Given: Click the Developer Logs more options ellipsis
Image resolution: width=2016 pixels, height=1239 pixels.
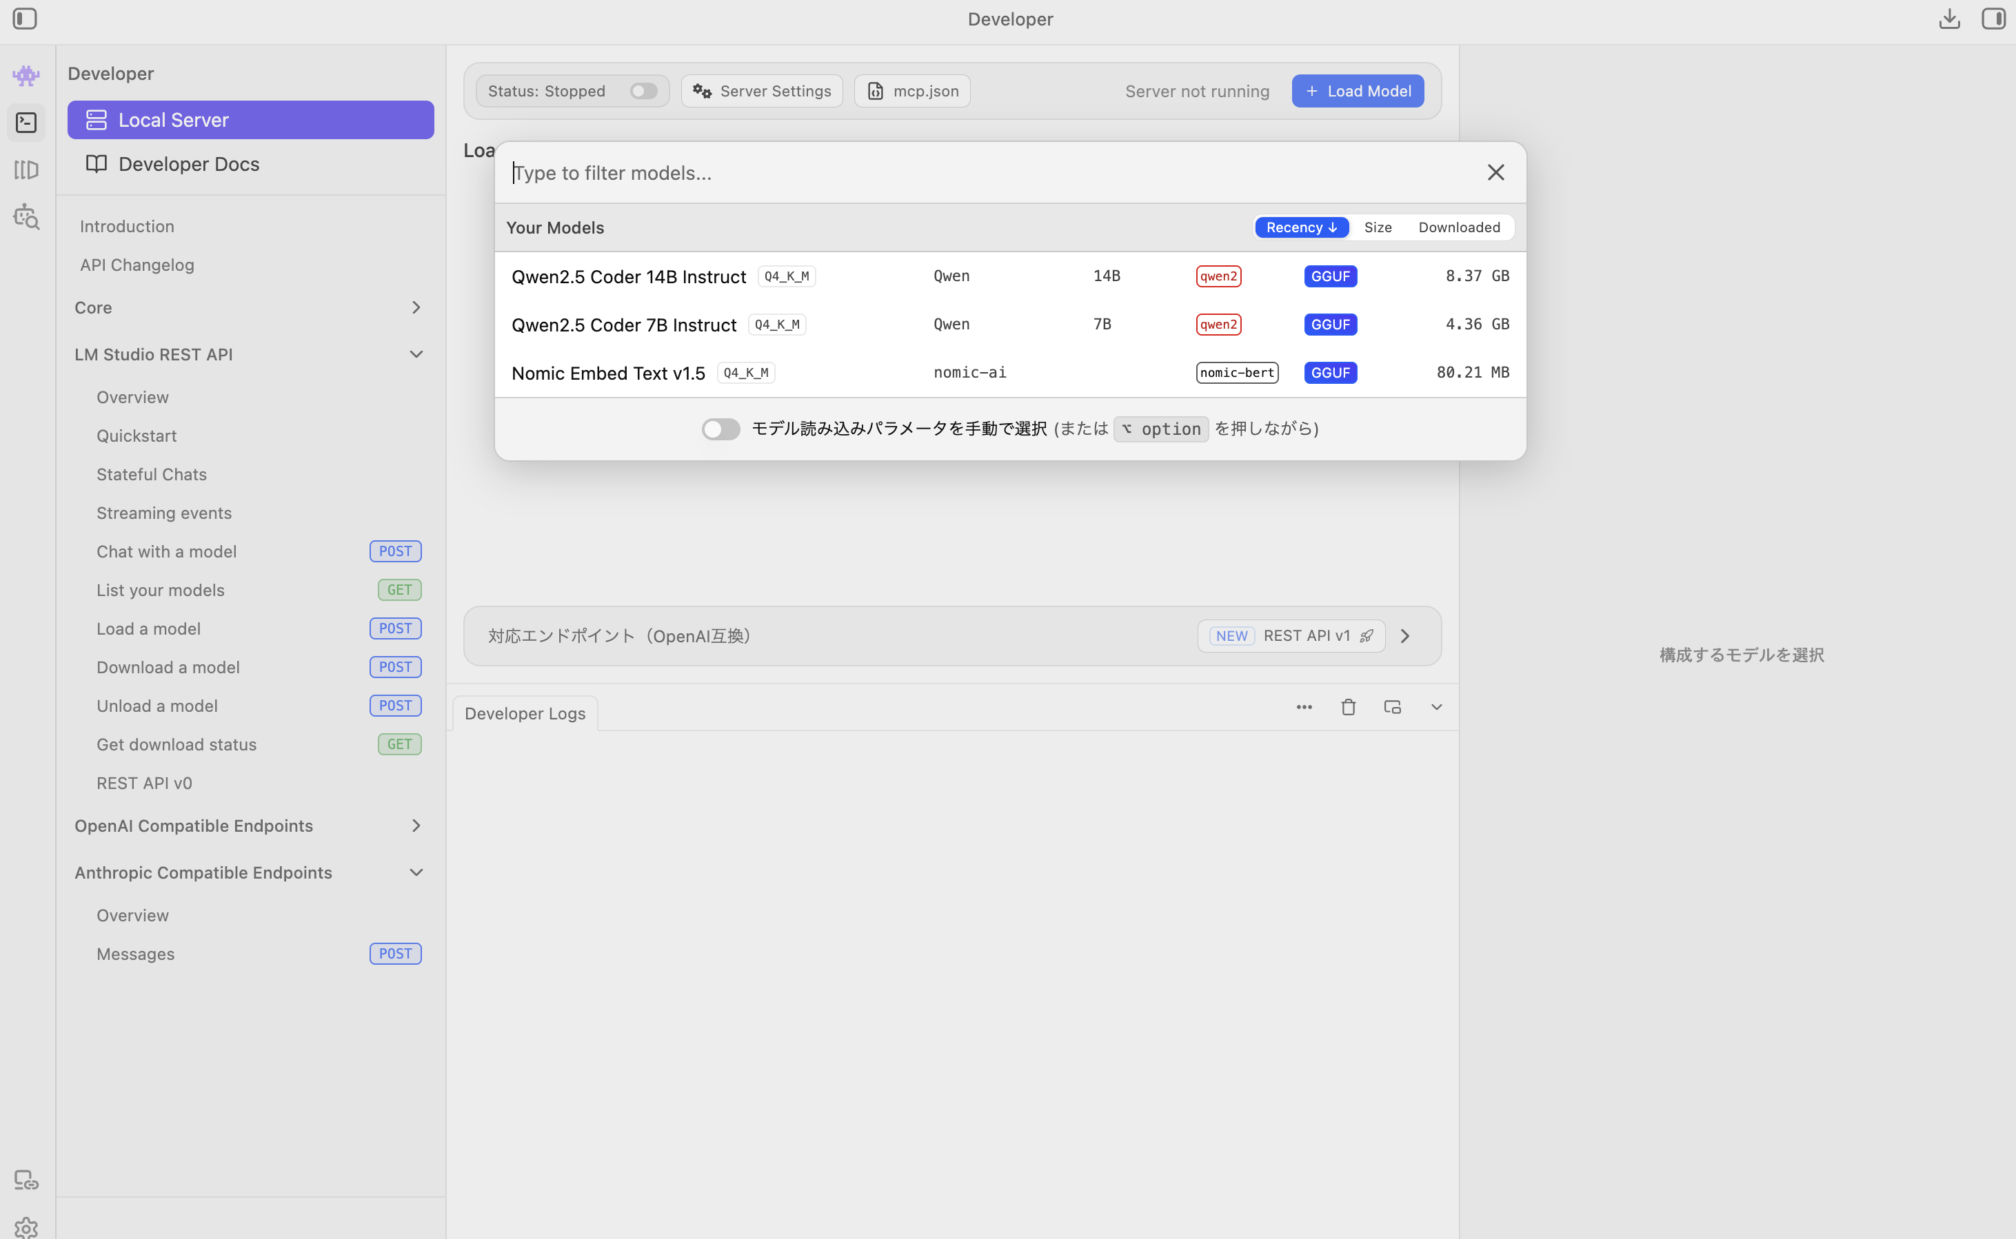Looking at the screenshot, I should click(x=1304, y=707).
